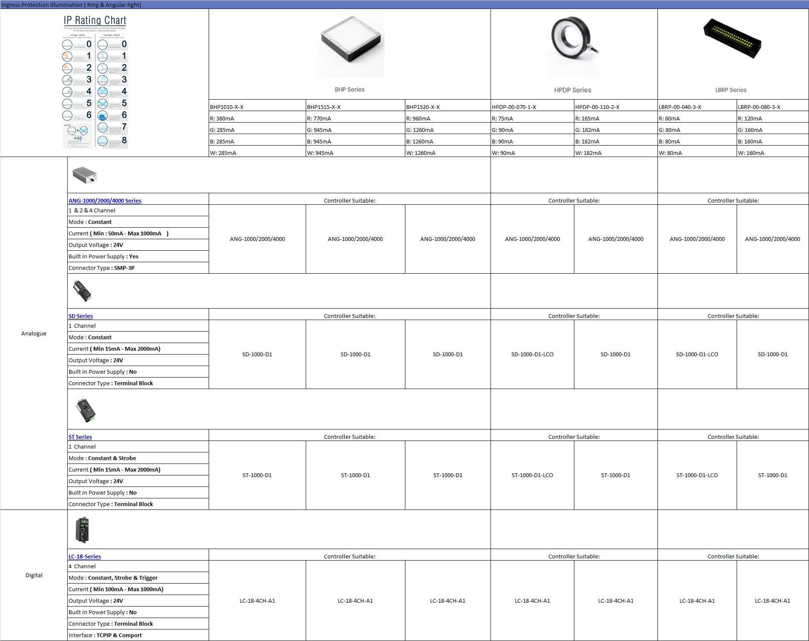Select ST-1000-D1-LCO cell under HPDP-00-070-1-X
809x641 pixels.
click(532, 475)
